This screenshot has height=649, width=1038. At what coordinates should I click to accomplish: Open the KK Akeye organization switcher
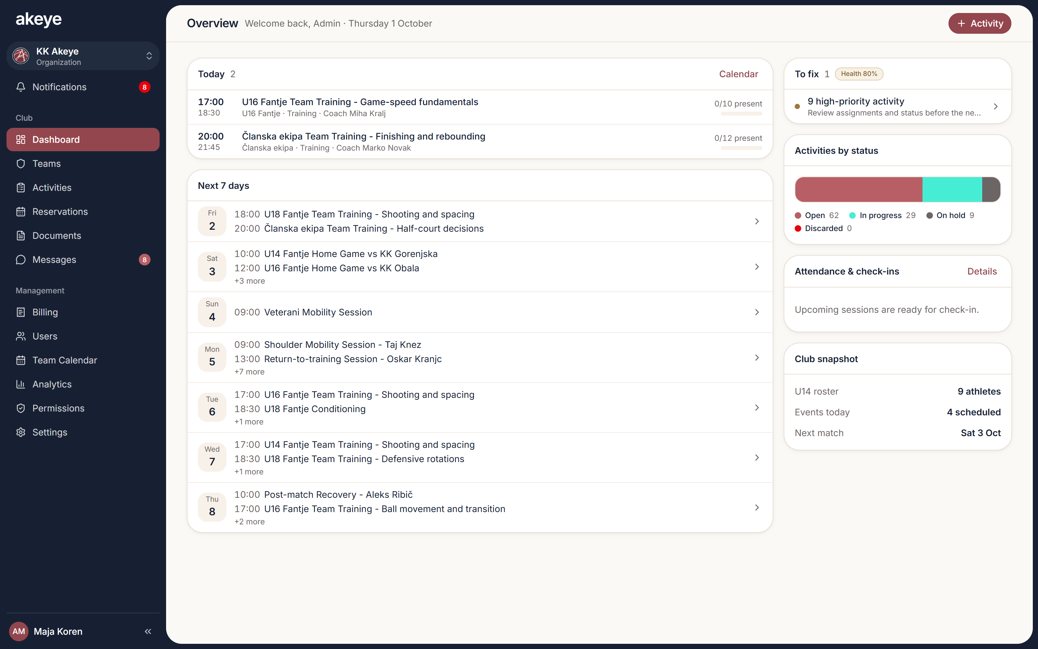click(83, 56)
